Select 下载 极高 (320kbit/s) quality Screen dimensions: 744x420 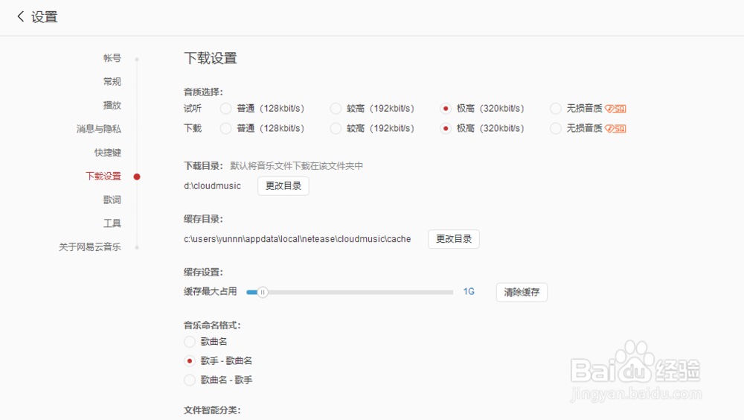(446, 128)
